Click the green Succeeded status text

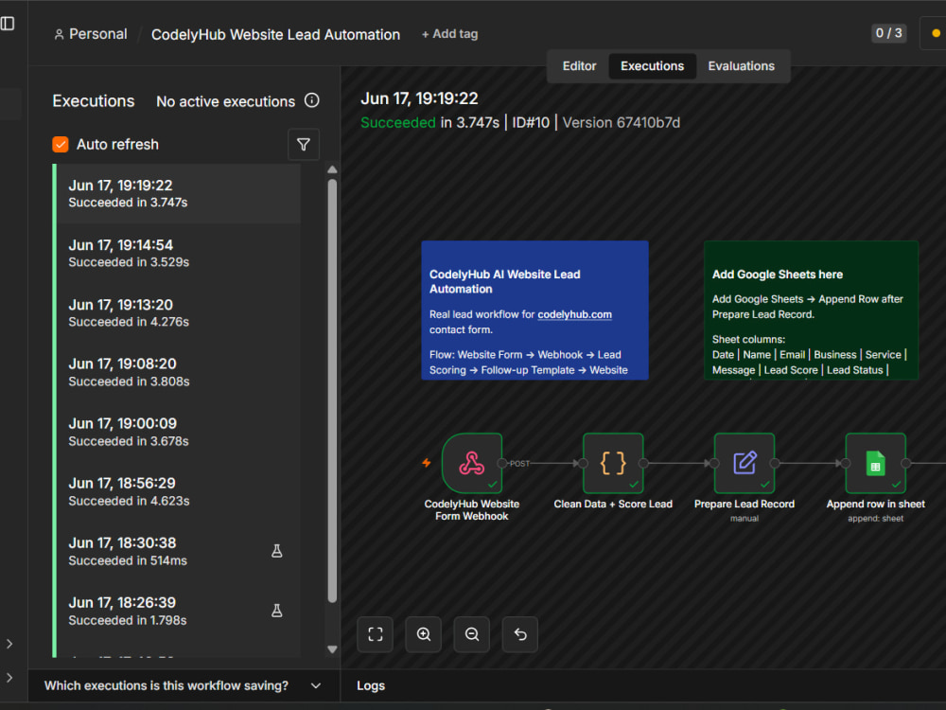tap(397, 122)
